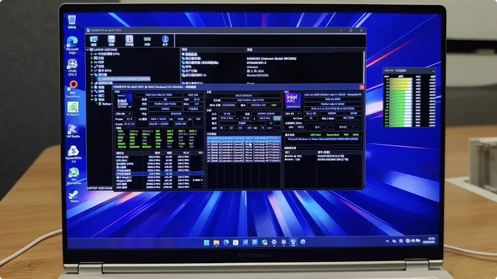Open Settings gear icon on taskbar

274,242
